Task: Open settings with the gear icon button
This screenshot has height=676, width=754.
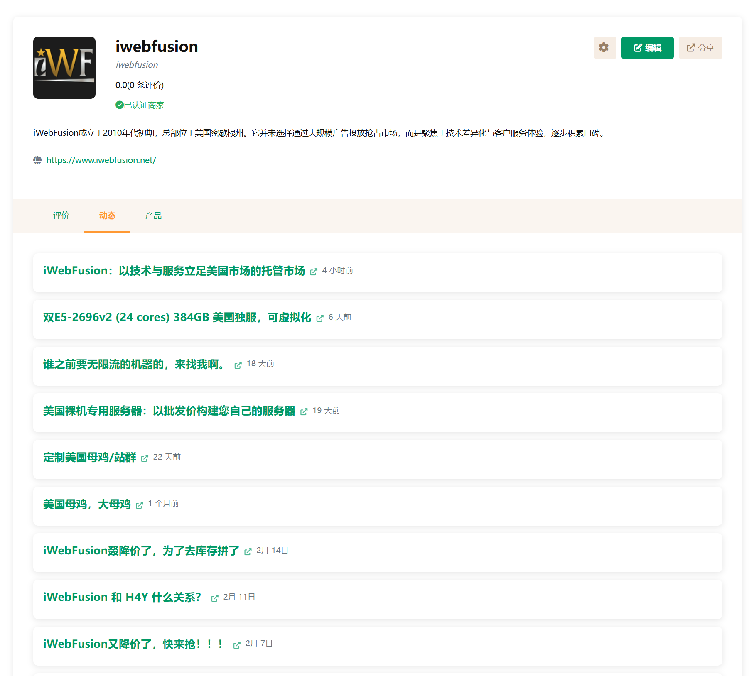Action: tap(605, 48)
